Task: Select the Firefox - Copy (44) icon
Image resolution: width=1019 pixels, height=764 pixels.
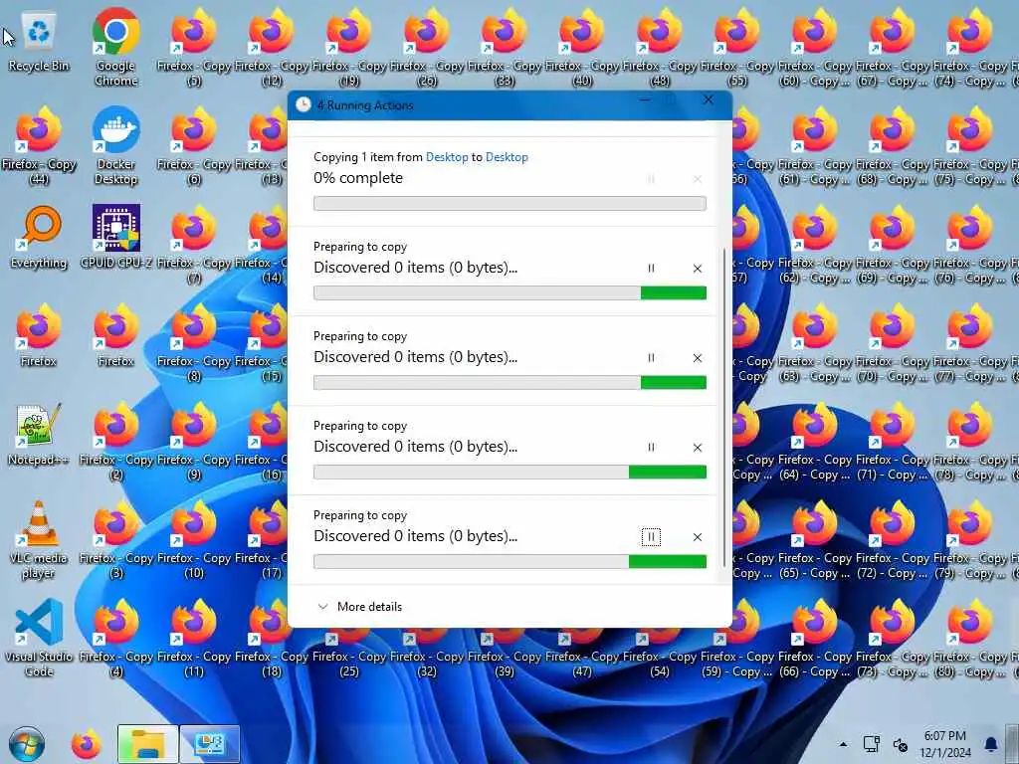Action: click(39, 145)
